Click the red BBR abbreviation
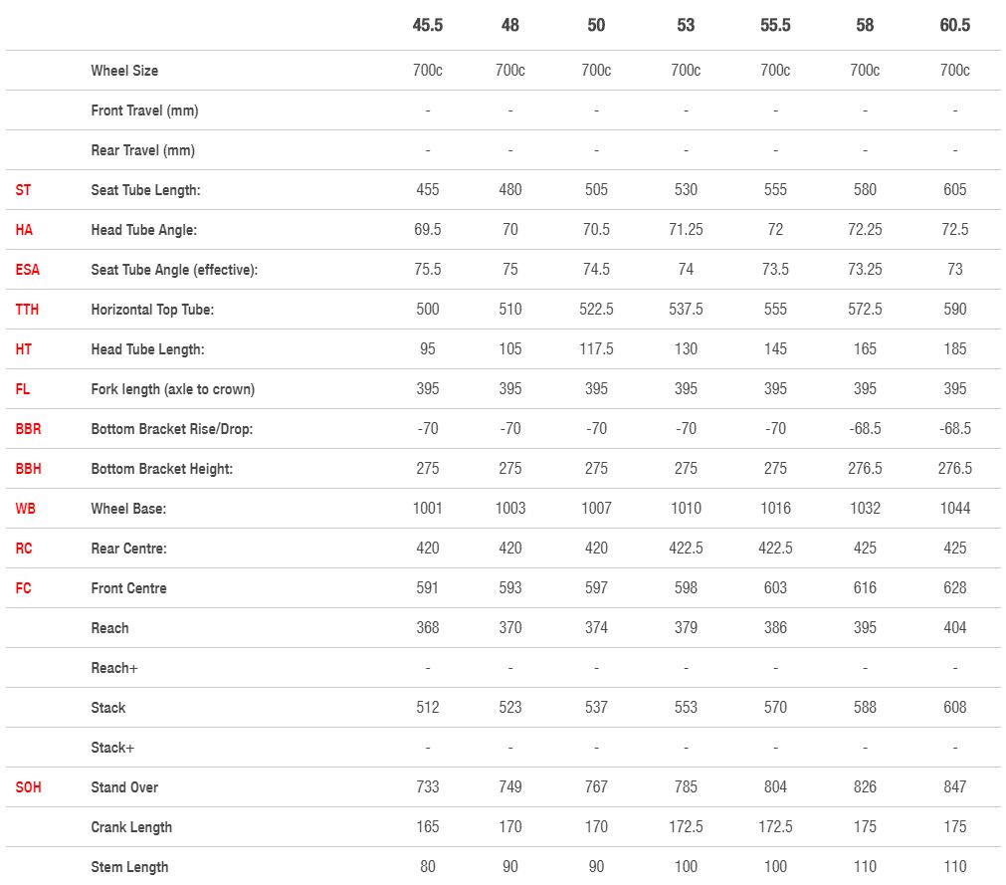1006x885 pixels. coord(28,429)
